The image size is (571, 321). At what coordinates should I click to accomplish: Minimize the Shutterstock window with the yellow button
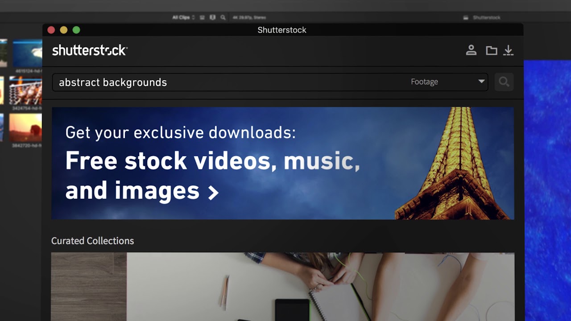click(64, 30)
